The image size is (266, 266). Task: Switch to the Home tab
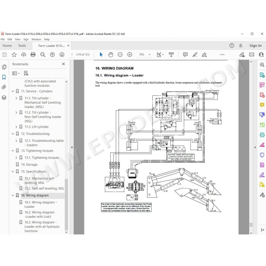tap(7, 46)
